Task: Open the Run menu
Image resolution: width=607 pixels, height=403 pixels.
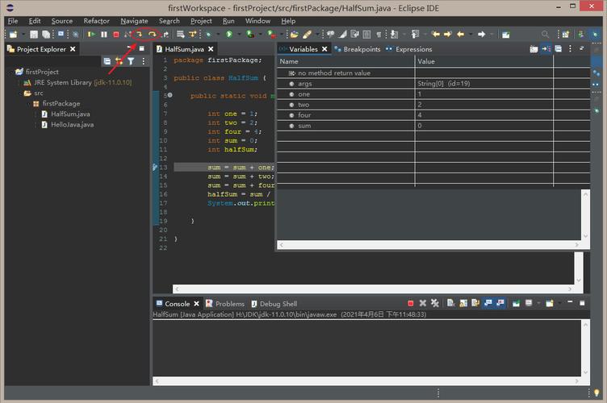Action: pyautogui.click(x=228, y=21)
